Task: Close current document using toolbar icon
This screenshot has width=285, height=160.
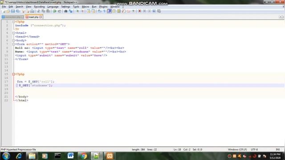Action: point(23,11)
